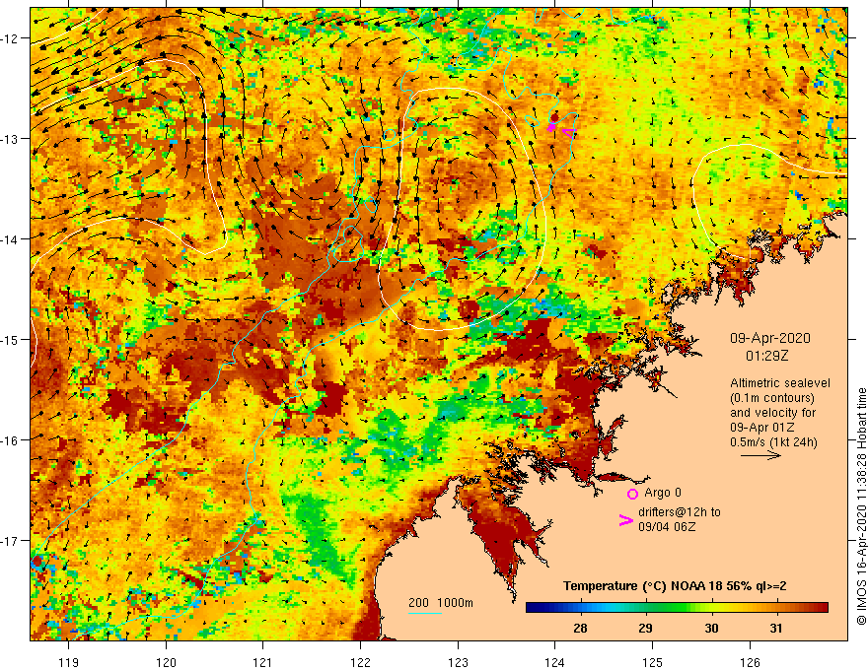868x670 pixels.
Task: Click the magenta drifter arrowhead legend symbol
Action: point(625,520)
